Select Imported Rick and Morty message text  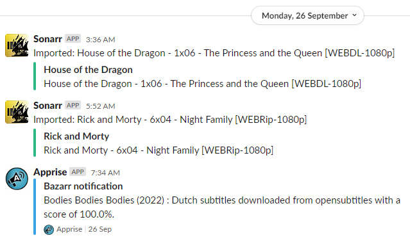170,120
